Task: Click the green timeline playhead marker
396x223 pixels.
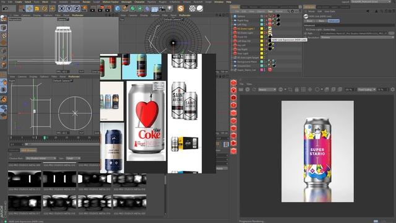Action: (45, 138)
